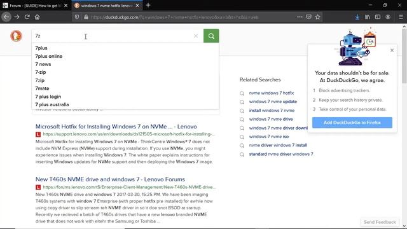
Task: Close the windows 7 nvme hotfix tab
Action: (x=137, y=6)
